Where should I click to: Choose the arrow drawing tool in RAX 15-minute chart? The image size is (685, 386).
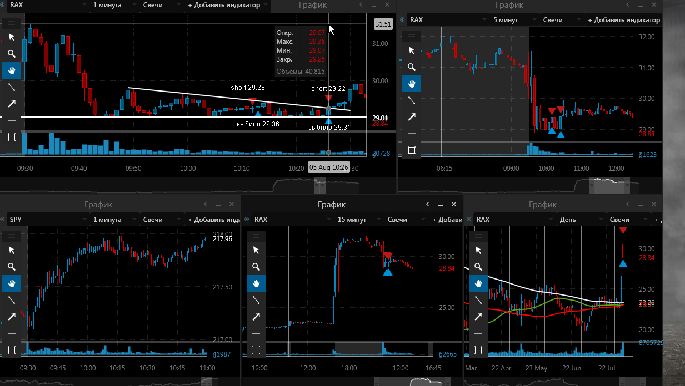pyautogui.click(x=256, y=317)
